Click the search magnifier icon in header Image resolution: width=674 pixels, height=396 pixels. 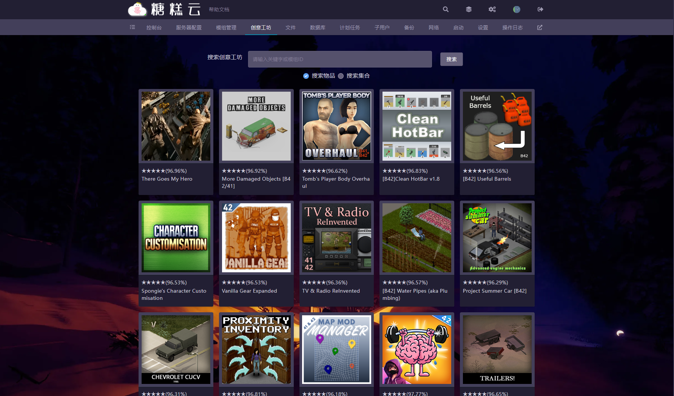[446, 9]
